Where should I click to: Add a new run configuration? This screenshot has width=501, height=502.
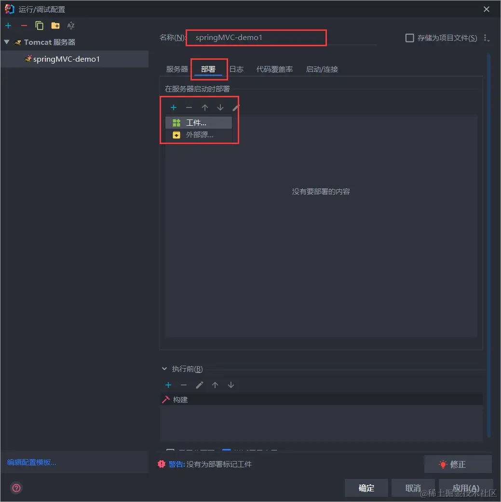click(8, 26)
